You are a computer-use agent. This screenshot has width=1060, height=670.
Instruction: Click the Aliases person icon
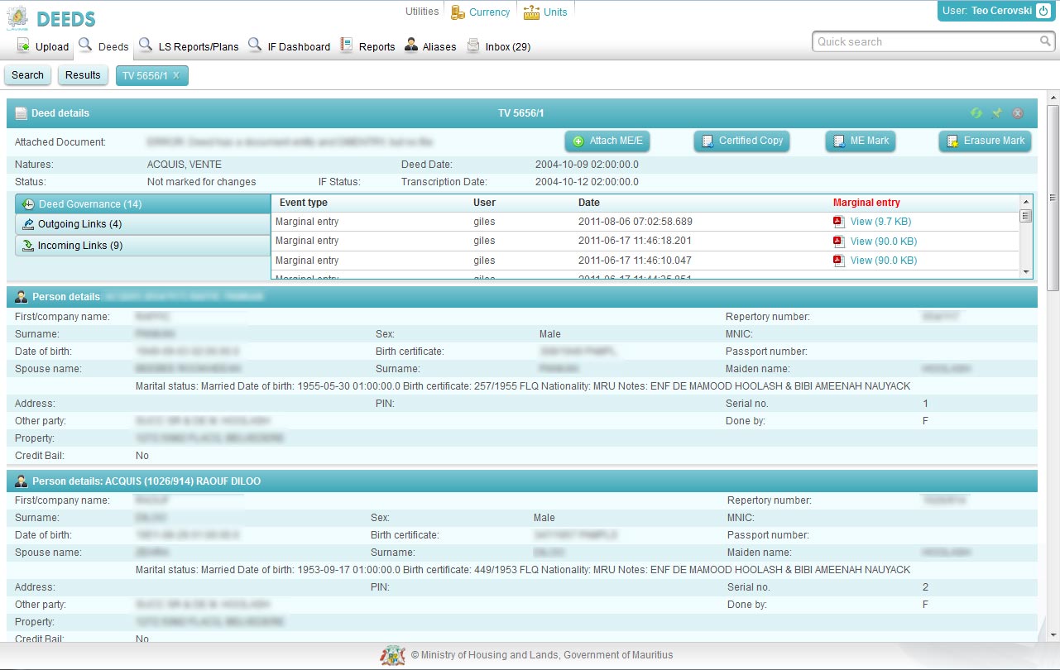(411, 45)
